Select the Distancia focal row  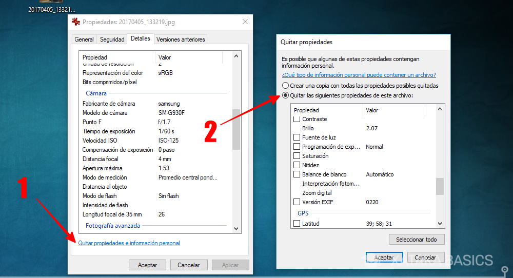155,159
